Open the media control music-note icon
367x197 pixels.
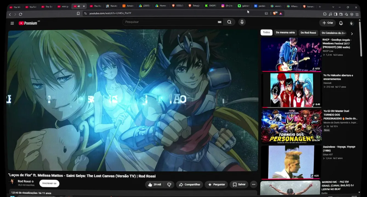click(330, 14)
